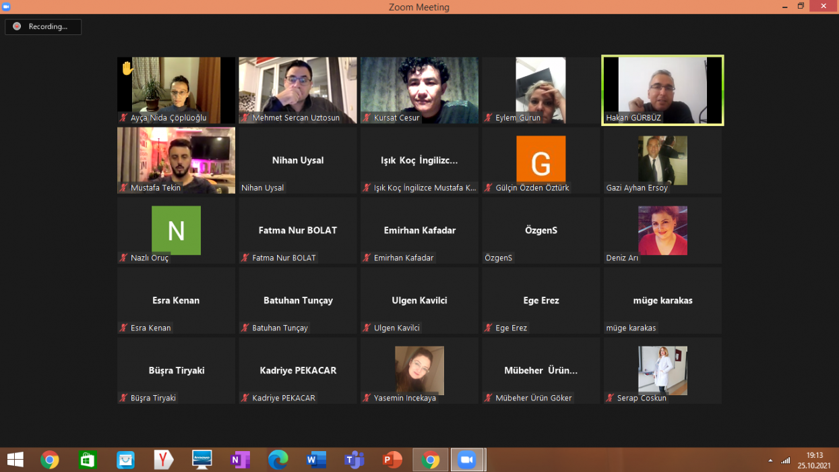Click muted mic icon beside Serap Coskun name
This screenshot has width=839, height=472.
pos(611,399)
